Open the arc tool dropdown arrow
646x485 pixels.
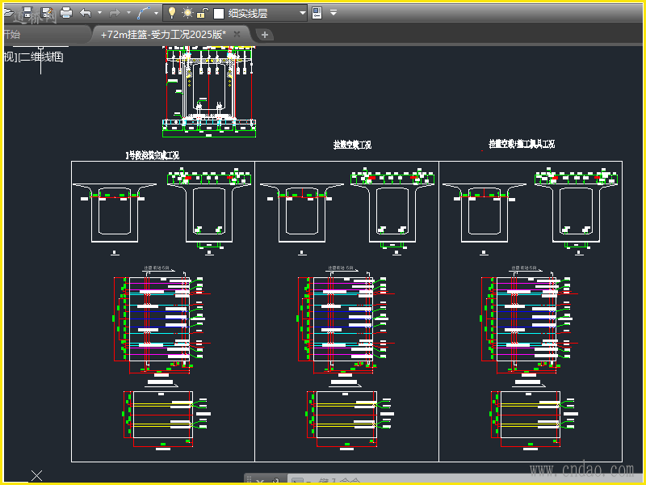click(157, 13)
